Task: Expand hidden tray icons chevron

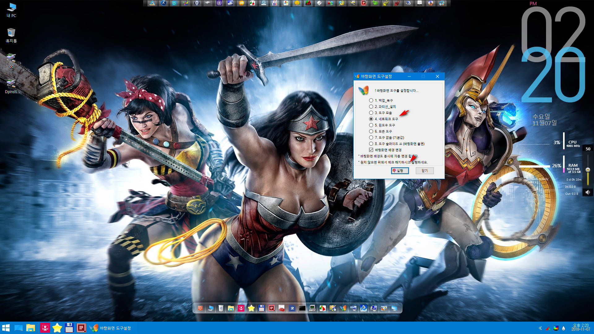Action: (540, 328)
